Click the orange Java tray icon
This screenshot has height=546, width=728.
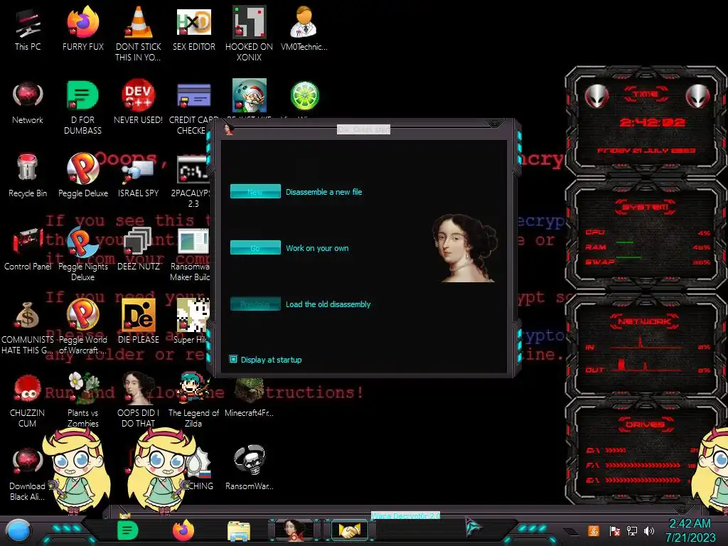coord(593,530)
